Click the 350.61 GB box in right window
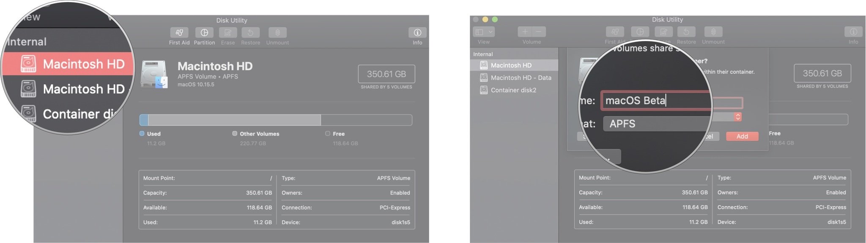 (822, 73)
